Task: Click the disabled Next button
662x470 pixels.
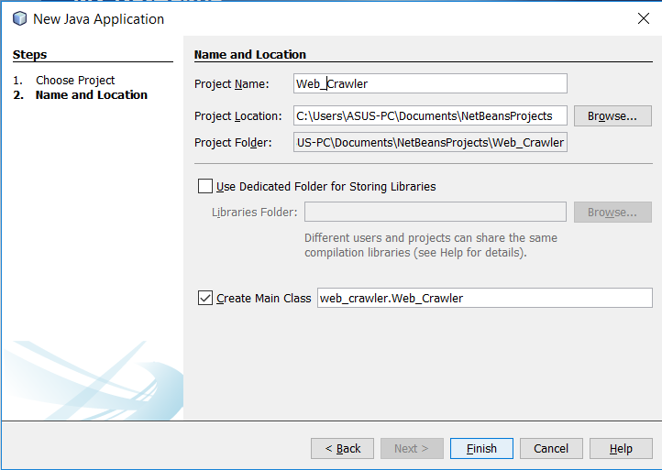Action: [412, 449]
